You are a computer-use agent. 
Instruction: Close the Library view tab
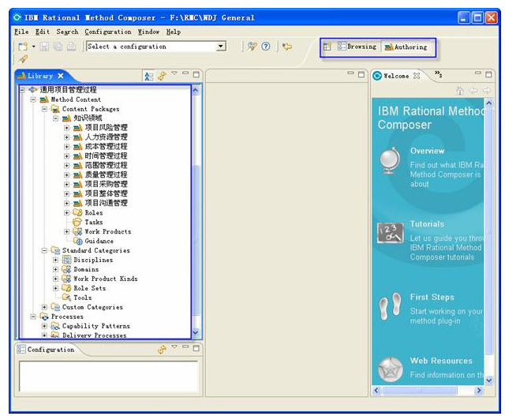pos(61,76)
